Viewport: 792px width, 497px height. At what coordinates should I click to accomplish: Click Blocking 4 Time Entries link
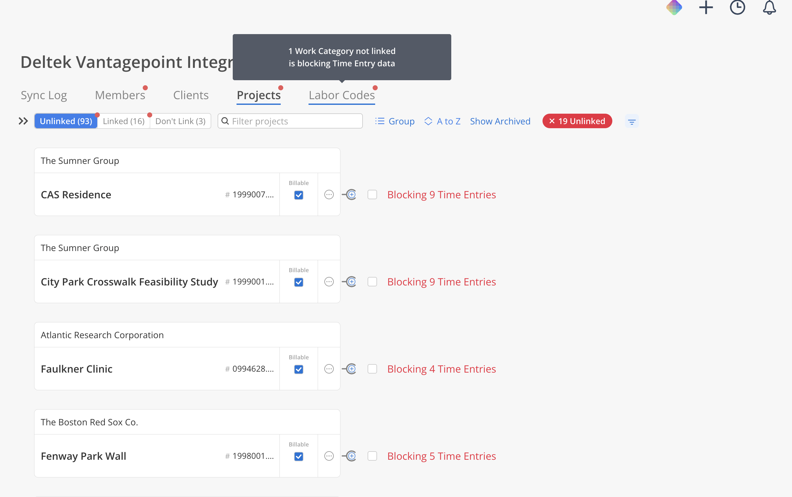coord(442,369)
